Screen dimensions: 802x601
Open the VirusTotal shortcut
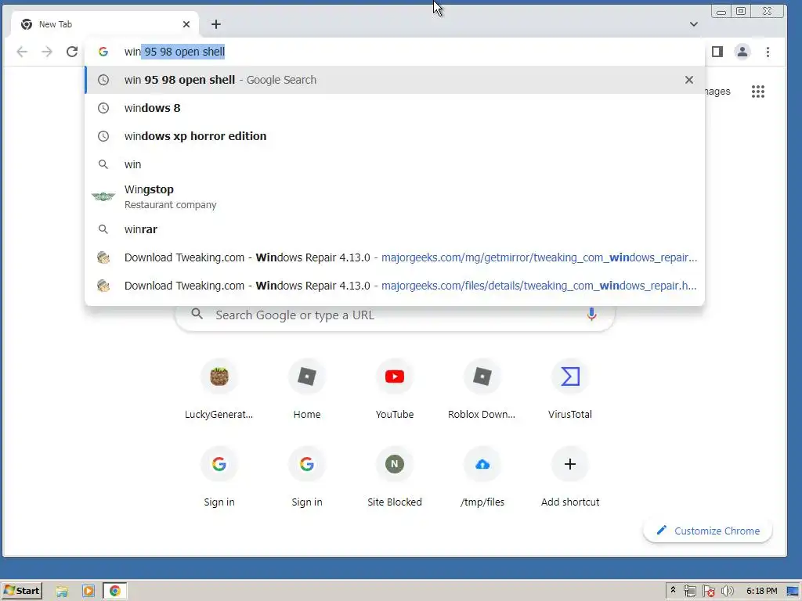[570, 391]
